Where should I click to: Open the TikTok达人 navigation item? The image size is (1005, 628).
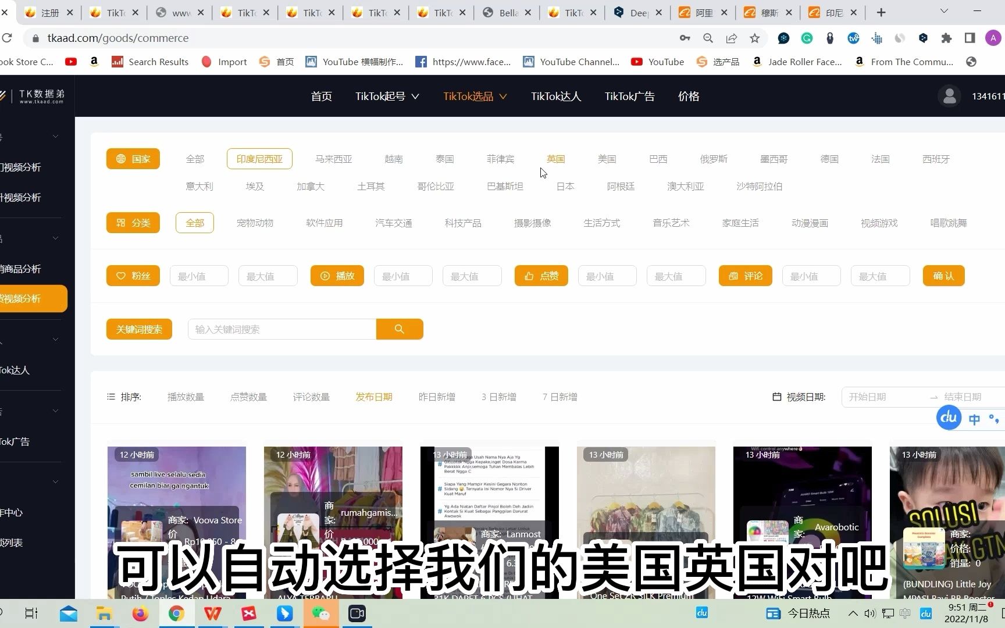[556, 96]
